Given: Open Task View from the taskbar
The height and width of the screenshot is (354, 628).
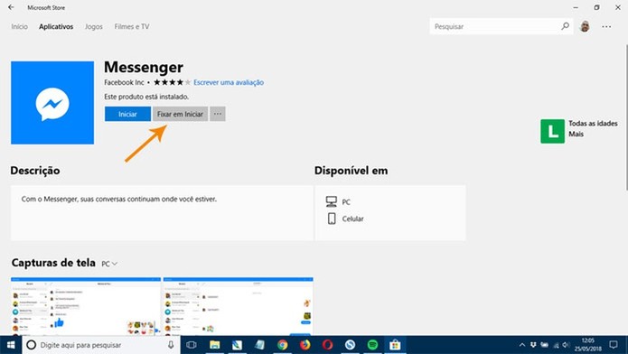Looking at the screenshot, I should pos(192,345).
